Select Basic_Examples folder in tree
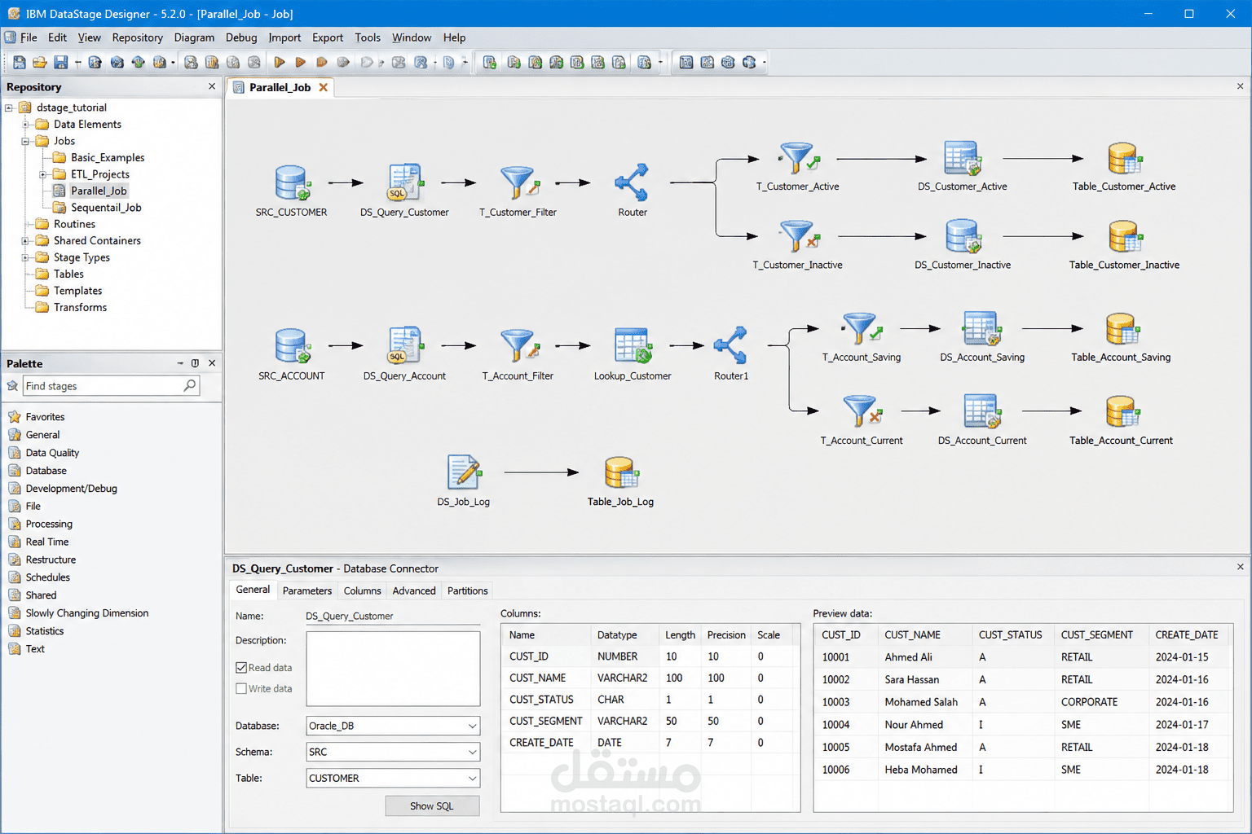1252x834 pixels. point(108,158)
